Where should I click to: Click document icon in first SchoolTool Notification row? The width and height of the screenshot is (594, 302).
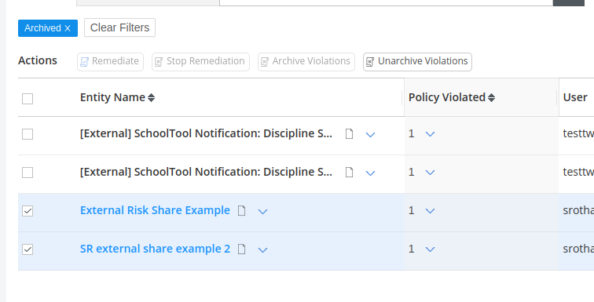pos(350,134)
